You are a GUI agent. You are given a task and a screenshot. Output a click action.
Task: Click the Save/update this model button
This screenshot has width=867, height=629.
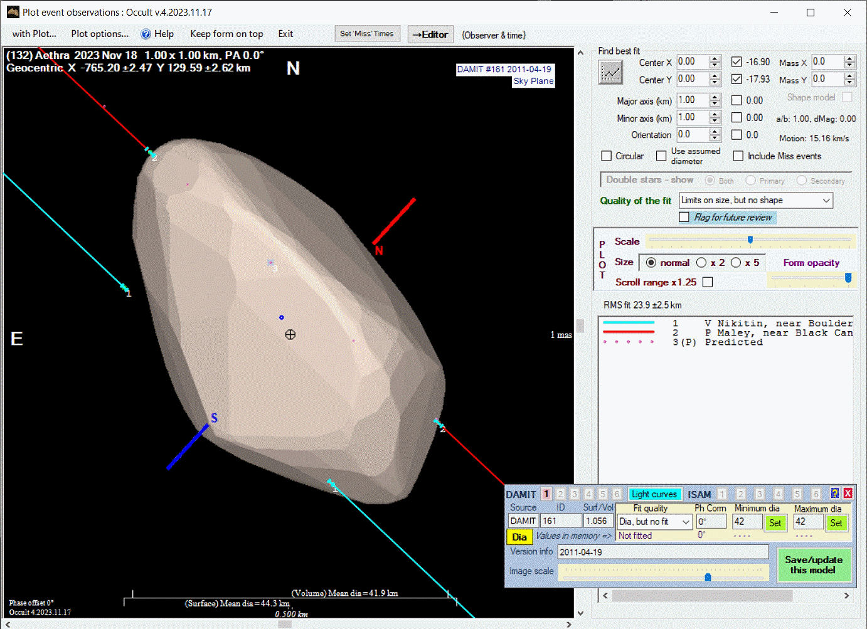[x=813, y=565]
